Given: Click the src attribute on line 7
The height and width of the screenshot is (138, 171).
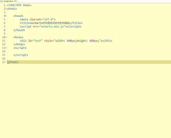Looking at the screenshot, I should pyautogui.click(x=35, y=26).
